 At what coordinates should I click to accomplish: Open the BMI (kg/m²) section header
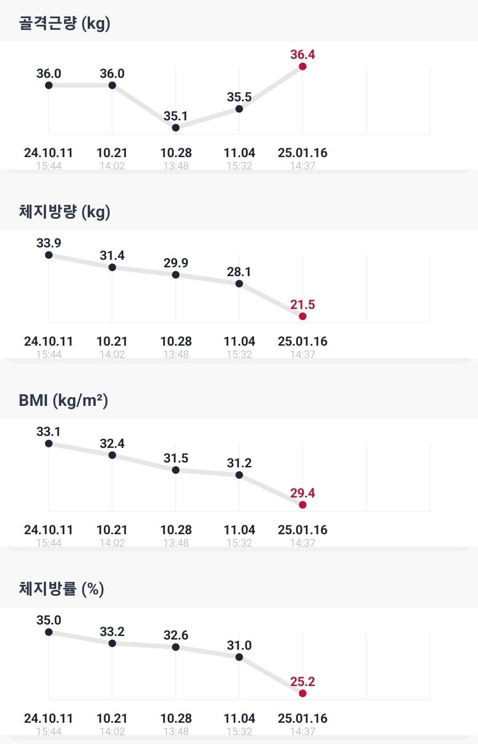pos(63,400)
